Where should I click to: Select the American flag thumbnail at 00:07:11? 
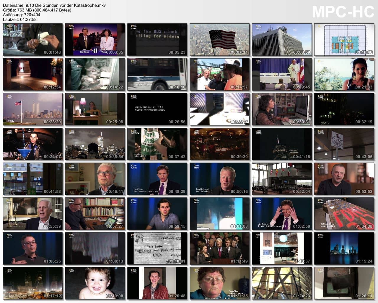[219, 40]
